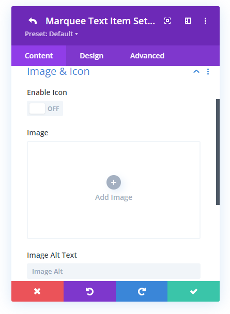Click the settings panel vertical scrollbar
This screenshot has width=230, height=314.
click(218, 152)
